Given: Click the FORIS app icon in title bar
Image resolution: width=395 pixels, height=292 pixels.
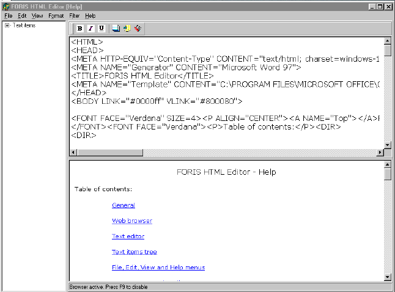Looking at the screenshot, I should [x=6, y=5].
